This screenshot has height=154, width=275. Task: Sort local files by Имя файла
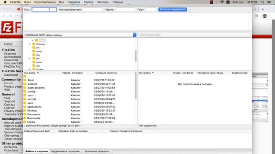pos(40,73)
